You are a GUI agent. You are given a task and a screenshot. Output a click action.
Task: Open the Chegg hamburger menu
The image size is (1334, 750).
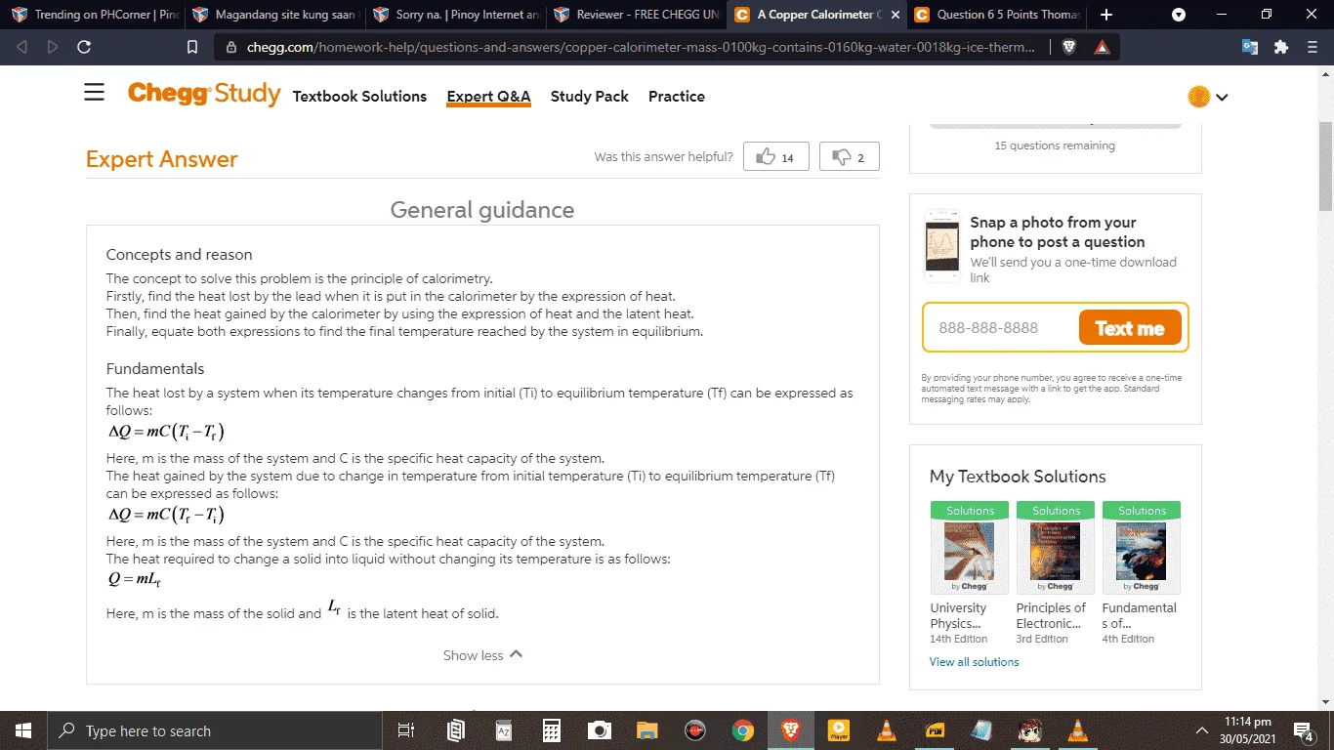click(94, 93)
